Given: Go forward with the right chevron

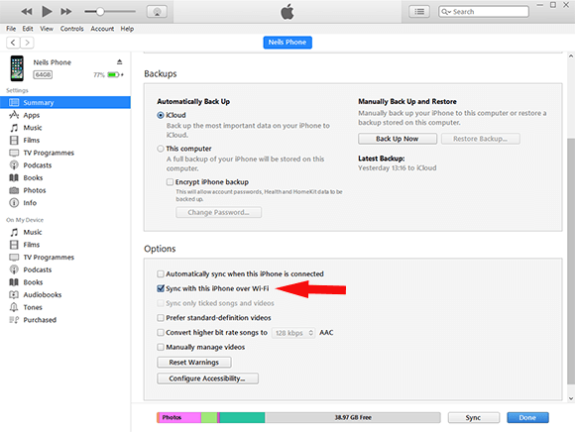Looking at the screenshot, I should [x=27, y=43].
